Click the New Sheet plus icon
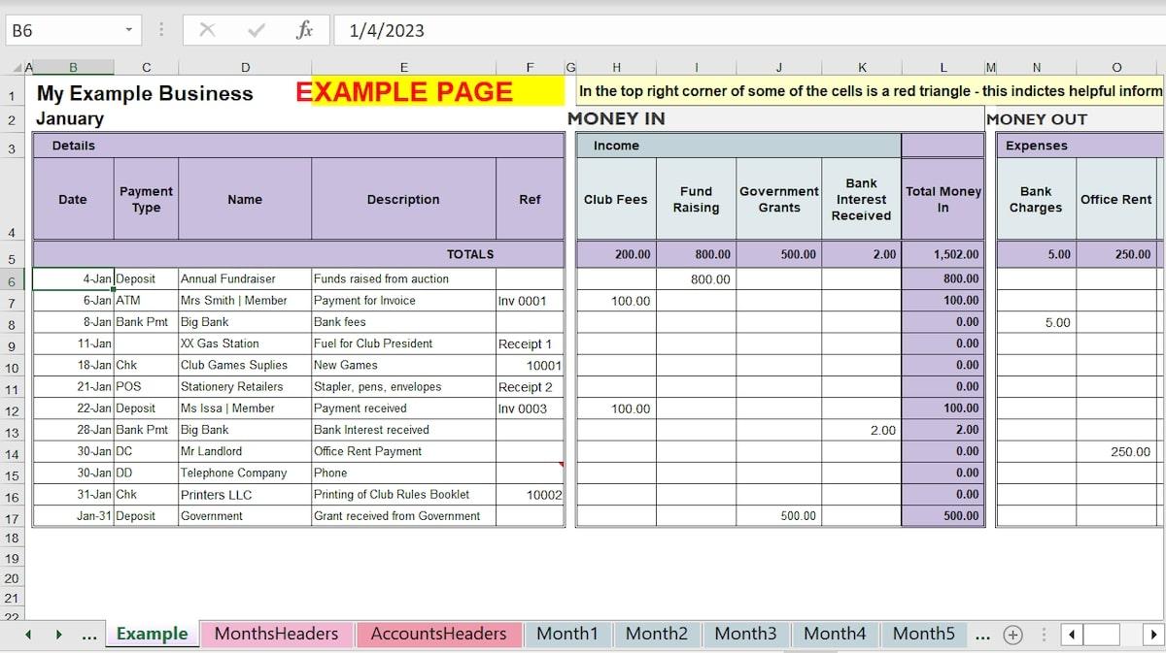Viewport: 1166px width, 653px height. 1013,634
